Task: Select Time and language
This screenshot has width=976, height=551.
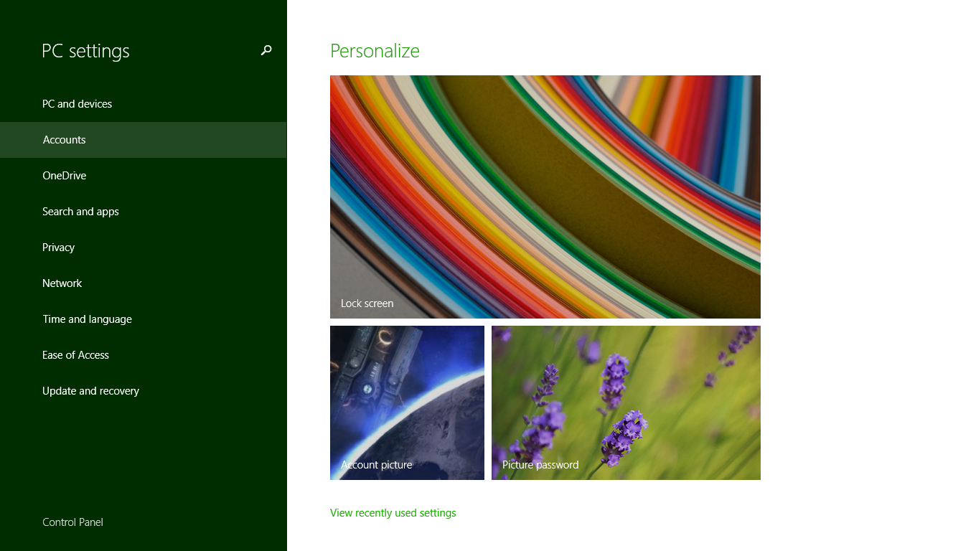Action: click(144, 319)
